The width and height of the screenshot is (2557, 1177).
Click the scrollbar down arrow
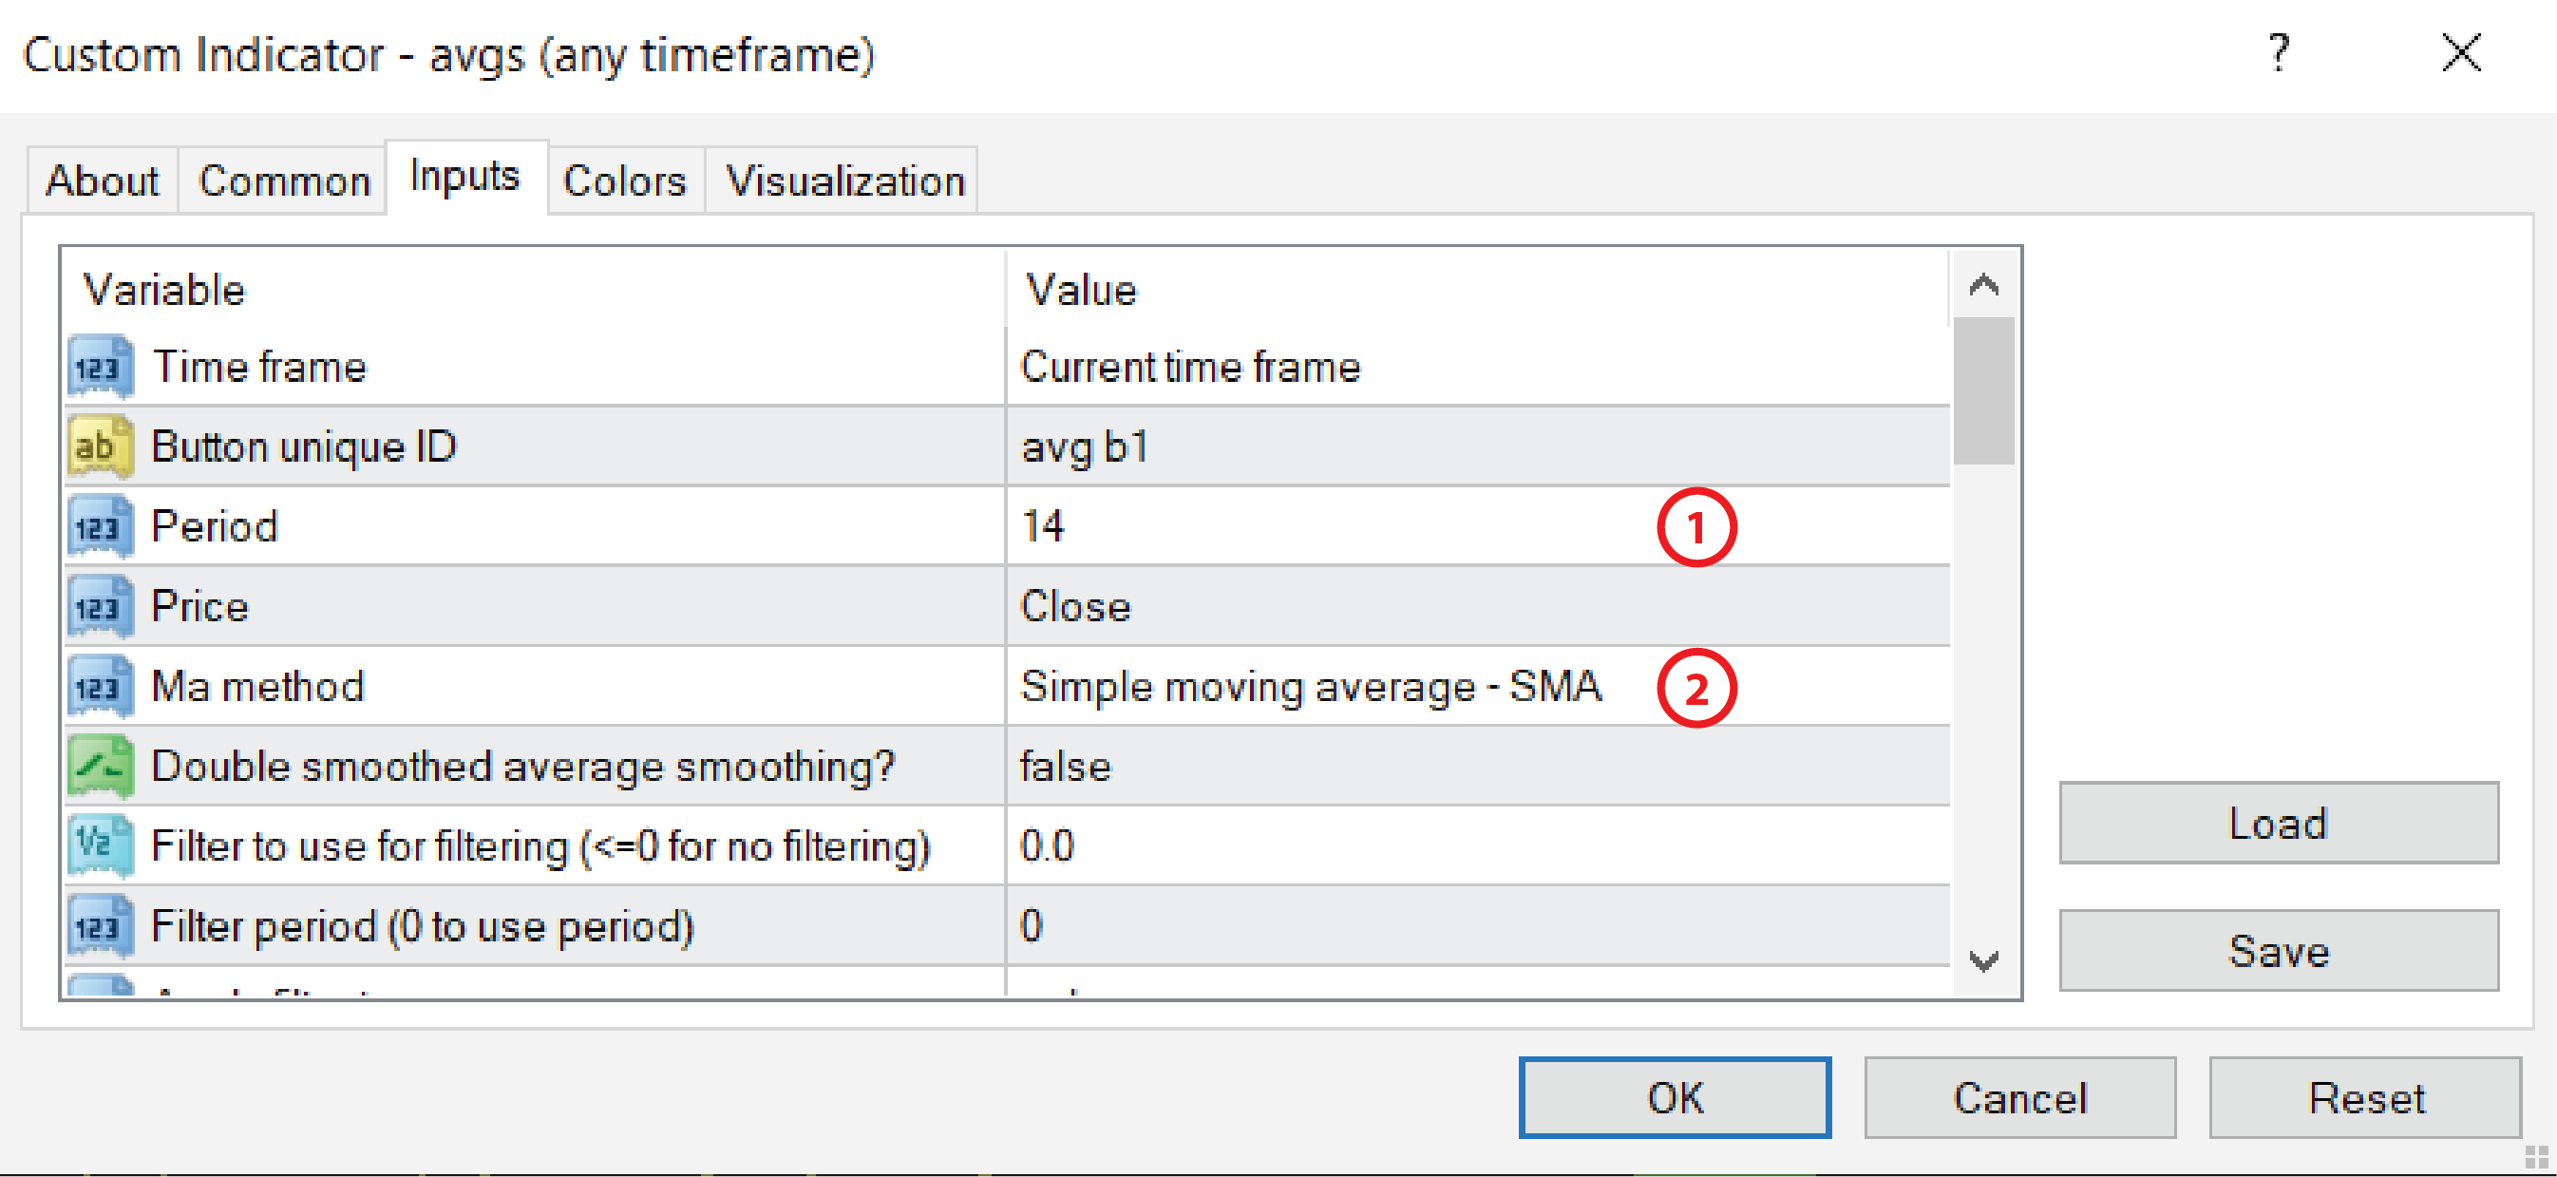[x=1983, y=960]
